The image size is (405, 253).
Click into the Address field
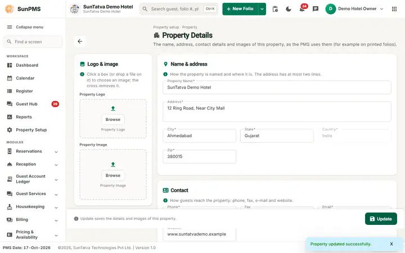(277, 111)
